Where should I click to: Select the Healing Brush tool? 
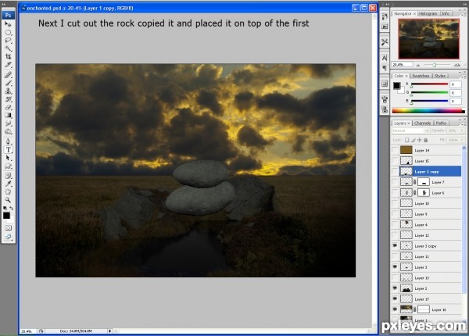(x=8, y=75)
